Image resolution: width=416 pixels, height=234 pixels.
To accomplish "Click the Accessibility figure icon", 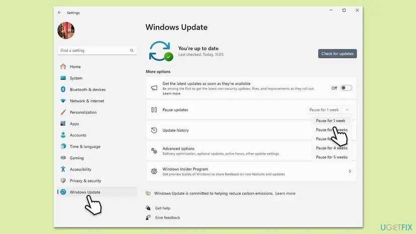I will (63, 169).
